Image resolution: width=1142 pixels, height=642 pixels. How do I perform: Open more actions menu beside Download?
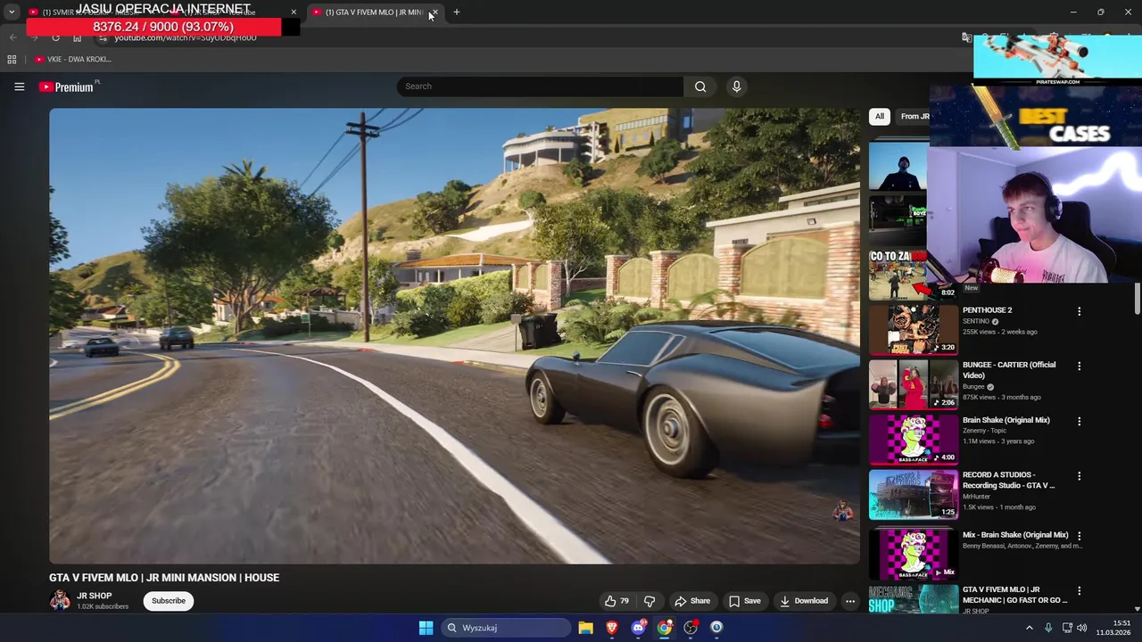[850, 601]
